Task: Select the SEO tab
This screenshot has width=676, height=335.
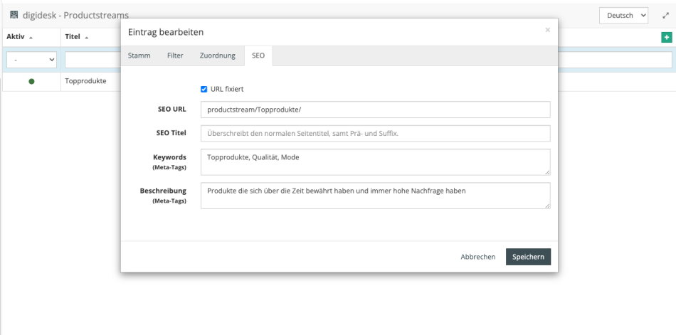Action: (x=258, y=55)
